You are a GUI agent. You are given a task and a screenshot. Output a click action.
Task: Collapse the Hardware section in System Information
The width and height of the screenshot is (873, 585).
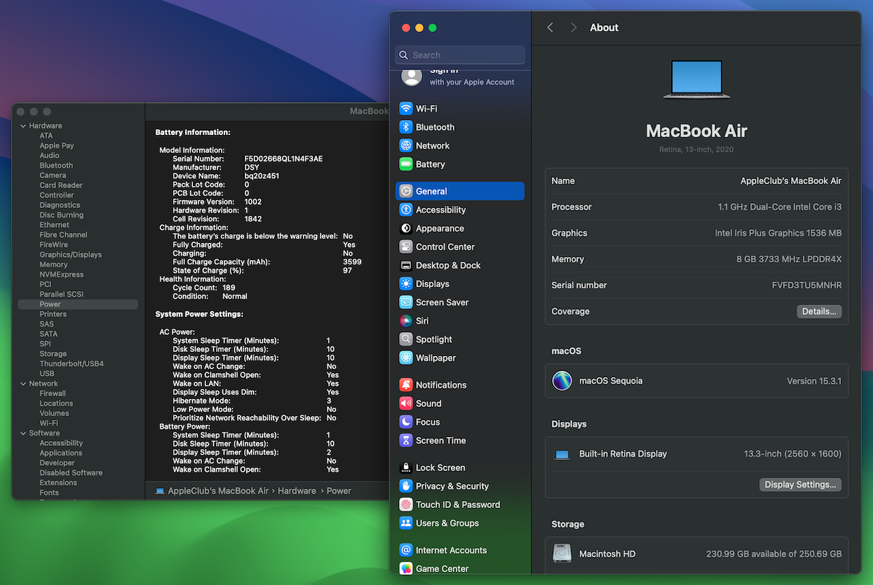click(23, 125)
